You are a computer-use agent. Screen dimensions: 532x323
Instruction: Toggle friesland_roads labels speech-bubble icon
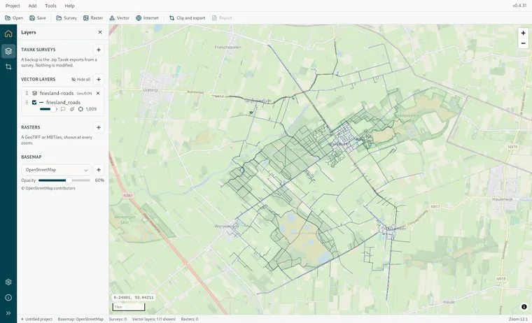63,109
